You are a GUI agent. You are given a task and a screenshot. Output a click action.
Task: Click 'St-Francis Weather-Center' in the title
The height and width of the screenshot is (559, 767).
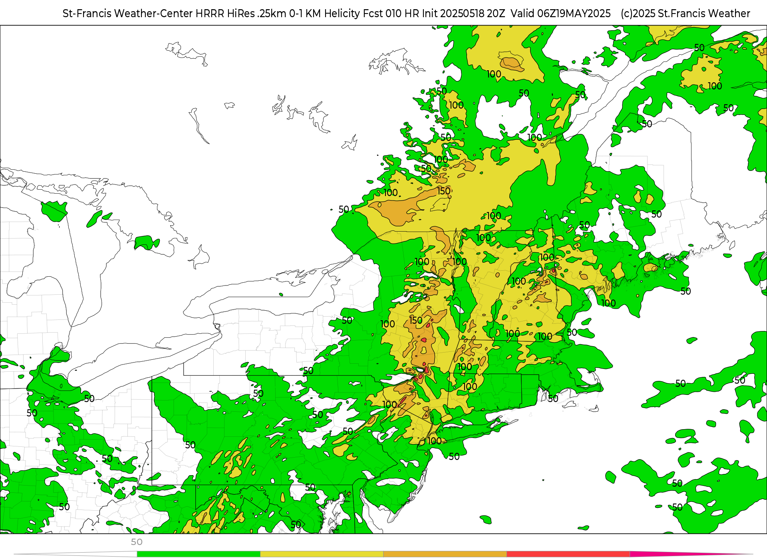pyautogui.click(x=128, y=14)
